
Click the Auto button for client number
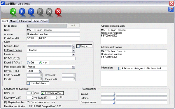pos(74,26)
